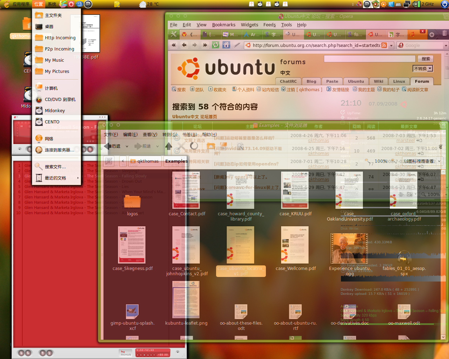Open the 书签(B) menu in file browser

pyautogui.click(x=189, y=135)
